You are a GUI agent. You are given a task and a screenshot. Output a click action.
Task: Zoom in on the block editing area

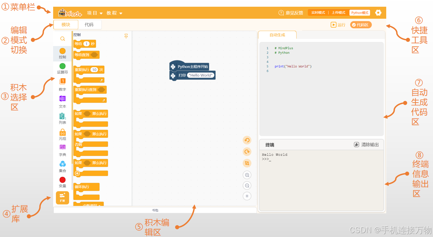pyautogui.click(x=247, y=175)
